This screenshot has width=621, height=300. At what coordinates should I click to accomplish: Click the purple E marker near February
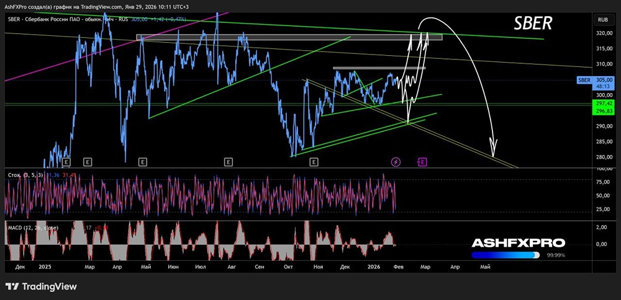(422, 162)
